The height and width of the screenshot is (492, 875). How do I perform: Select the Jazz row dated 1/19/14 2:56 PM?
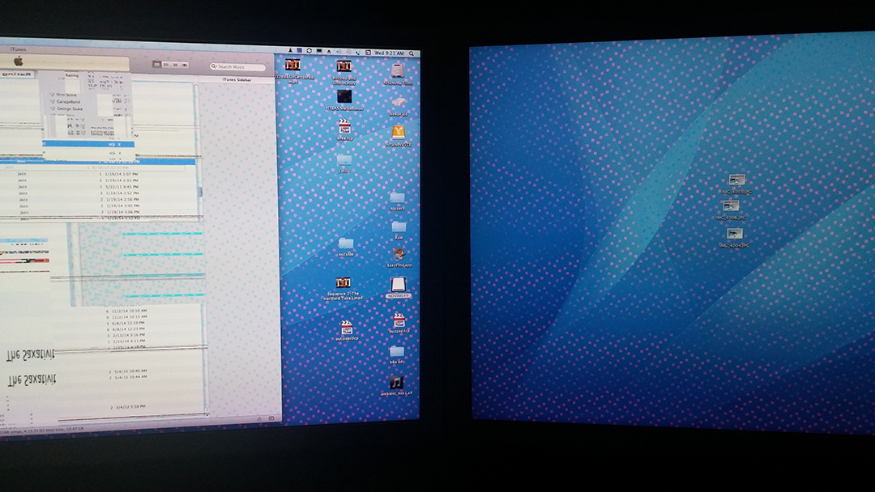[99, 200]
